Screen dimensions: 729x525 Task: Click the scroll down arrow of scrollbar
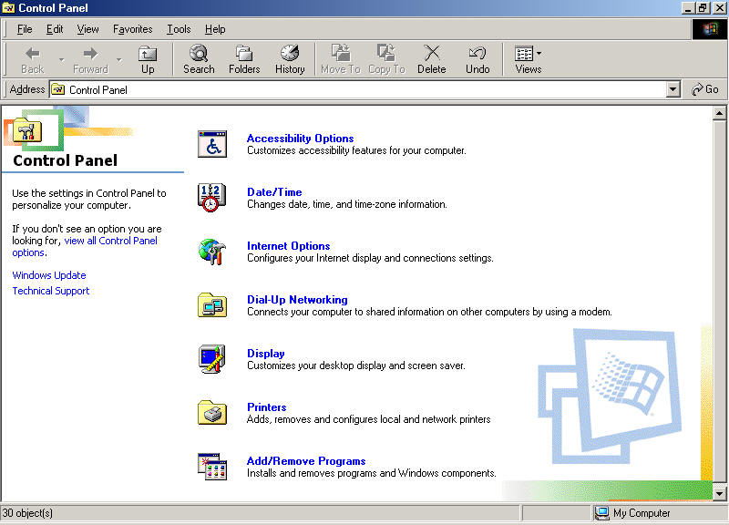(x=719, y=493)
